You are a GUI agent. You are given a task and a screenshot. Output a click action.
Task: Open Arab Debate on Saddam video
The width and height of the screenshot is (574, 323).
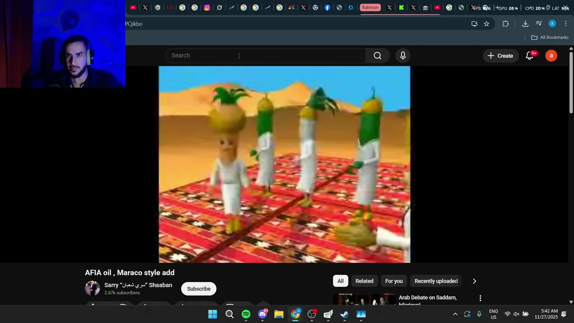click(x=427, y=301)
